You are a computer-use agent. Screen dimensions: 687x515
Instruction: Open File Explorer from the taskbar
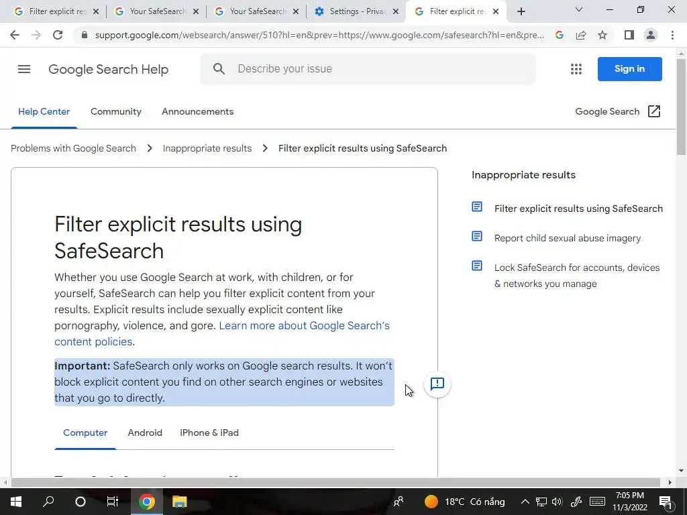[179, 502]
